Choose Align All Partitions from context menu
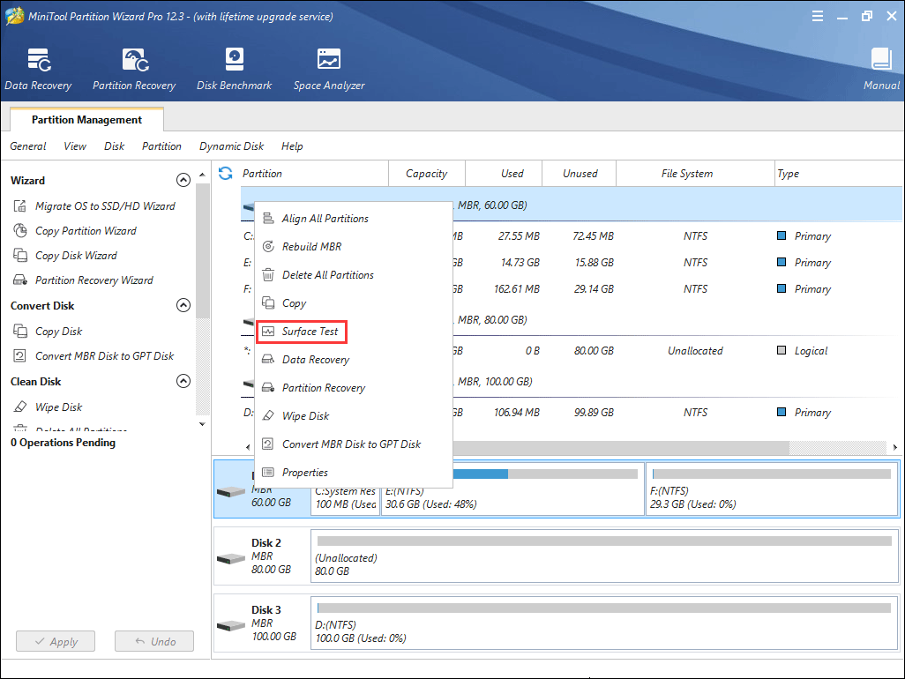Screen dimensions: 905x679 (x=353, y=219)
